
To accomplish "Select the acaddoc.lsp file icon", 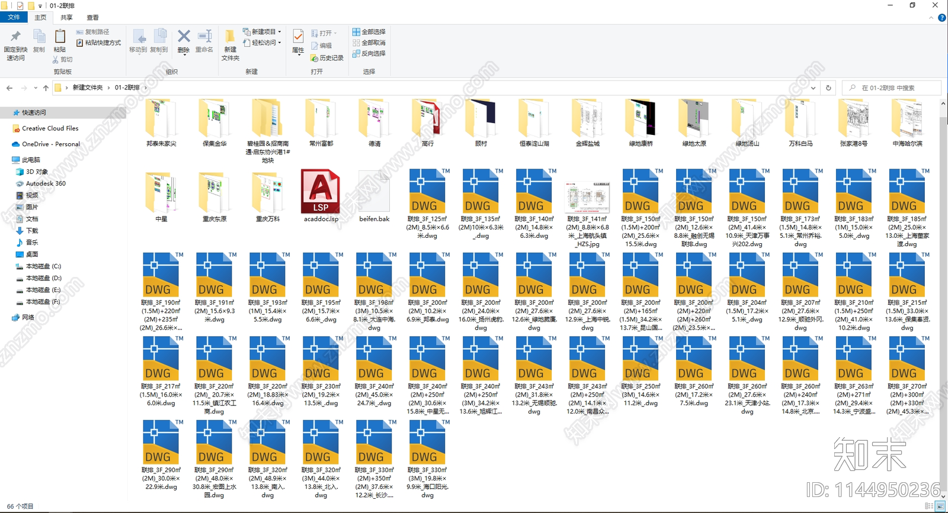I will tap(321, 191).
